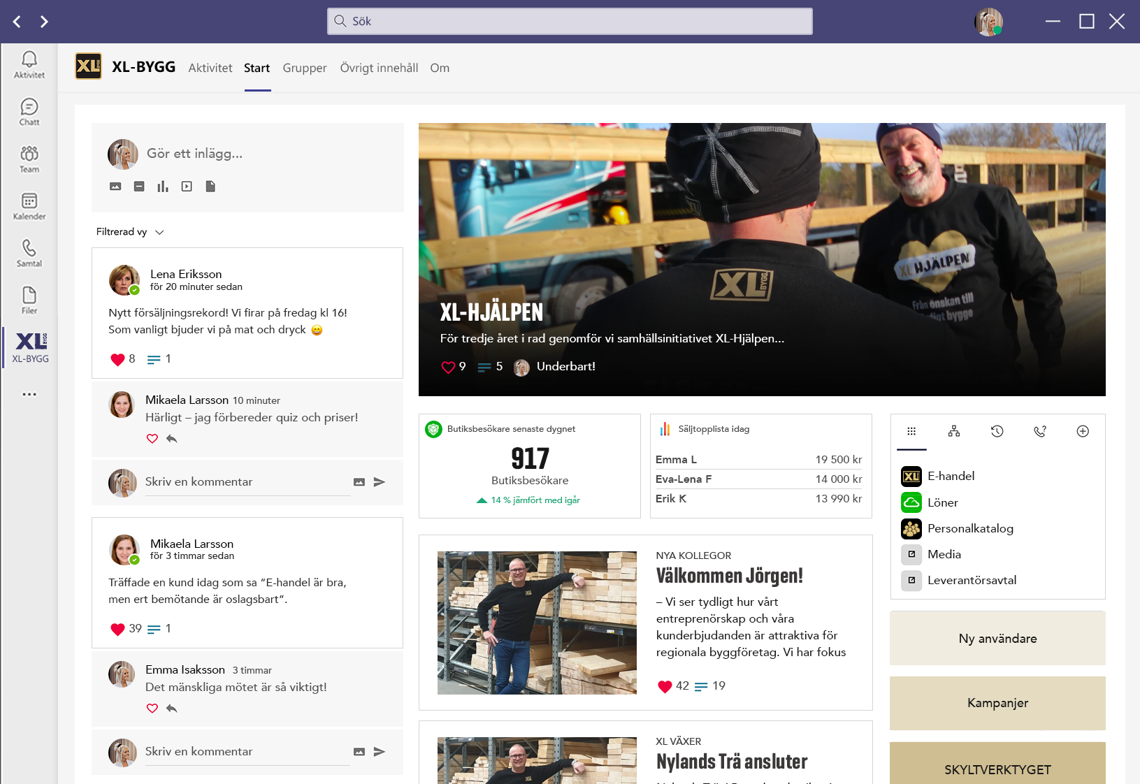Open comments on Lena Eriksson's post
The width and height of the screenshot is (1140, 784).
tap(154, 359)
